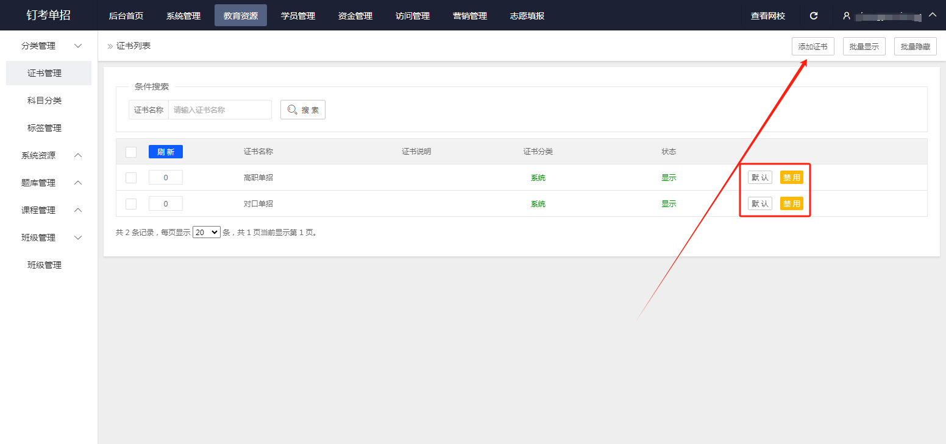Viewport: 946px width, 444px height.
Task: Open the 志愿填报 top menu
Action: click(527, 16)
